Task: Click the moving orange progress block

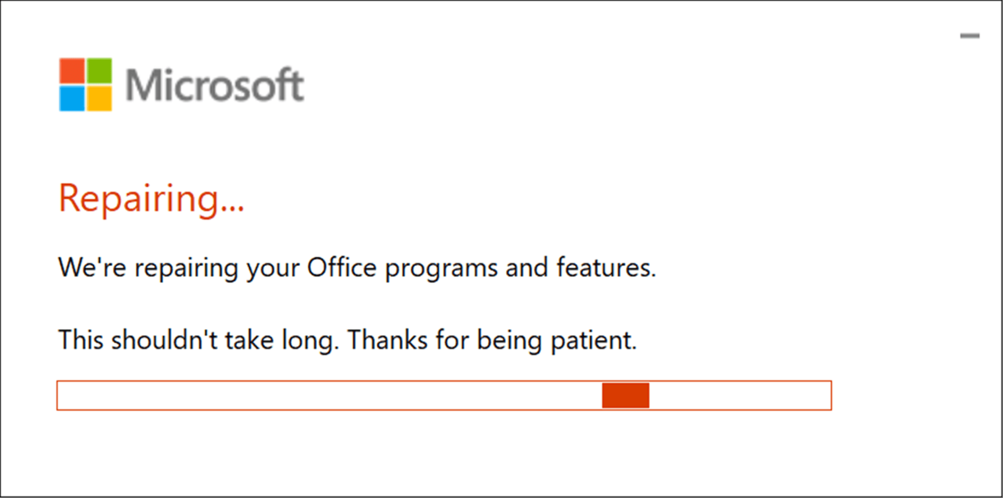Action: pos(625,395)
